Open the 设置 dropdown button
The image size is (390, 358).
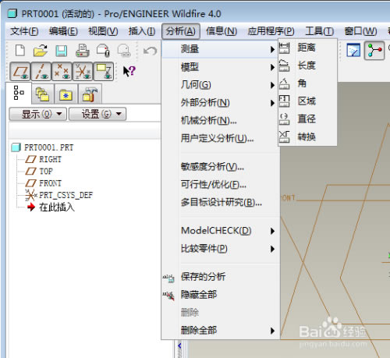[97, 114]
